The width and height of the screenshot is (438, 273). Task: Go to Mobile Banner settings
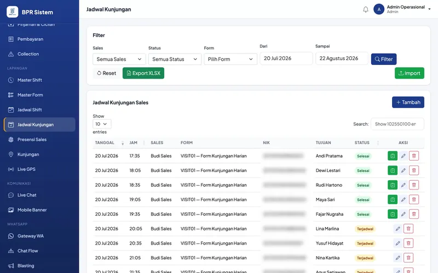[39, 210]
